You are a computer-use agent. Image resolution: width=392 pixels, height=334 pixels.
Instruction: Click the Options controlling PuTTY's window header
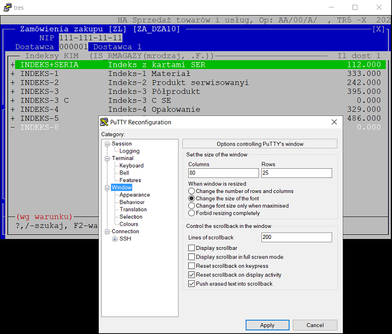click(x=260, y=144)
